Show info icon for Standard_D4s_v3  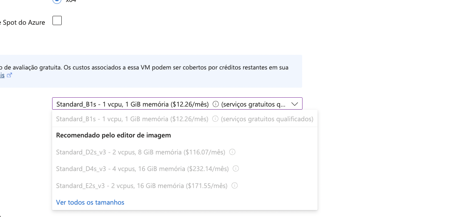click(236, 169)
